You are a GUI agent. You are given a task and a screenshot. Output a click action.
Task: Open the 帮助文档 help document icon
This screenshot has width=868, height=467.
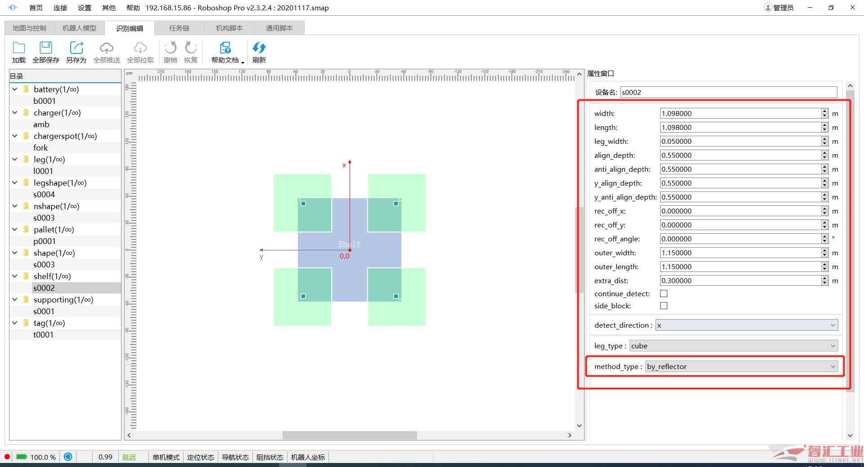pyautogui.click(x=225, y=48)
